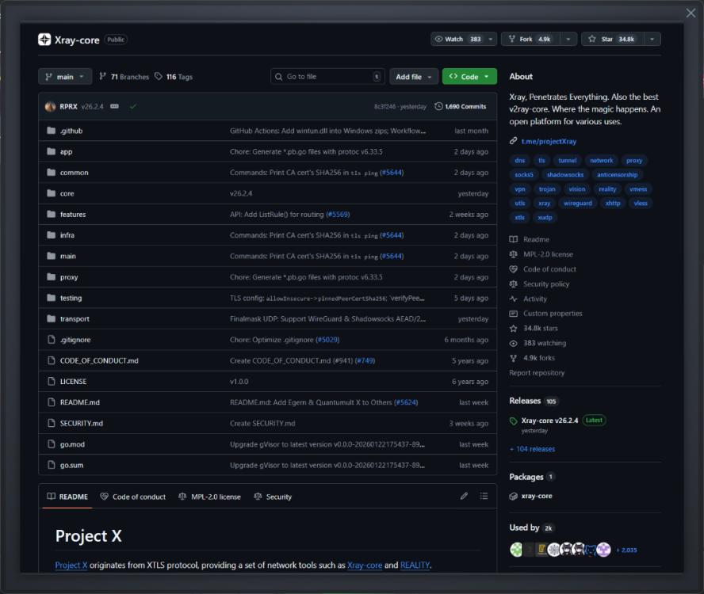704x594 pixels.
Task: Click folder icon of features row
Action: click(52, 214)
